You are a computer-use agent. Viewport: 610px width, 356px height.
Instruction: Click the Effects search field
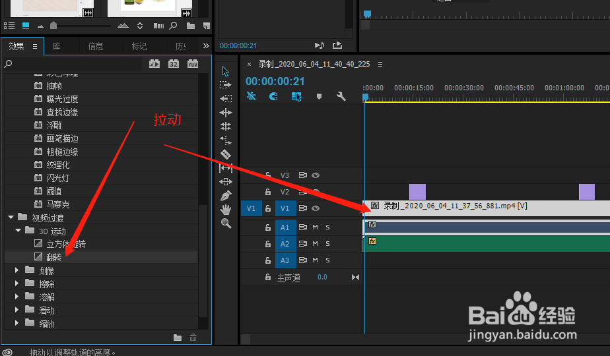(x=78, y=64)
